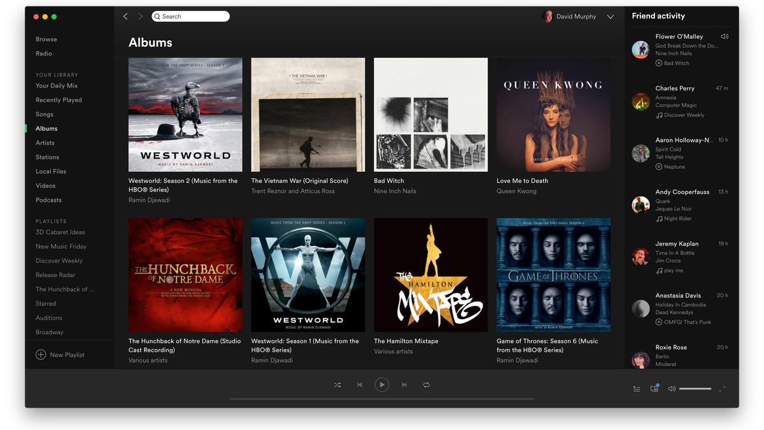Open Jeremy Kaplan's avatar
Viewport: 764px width, 430px height.
click(640, 257)
